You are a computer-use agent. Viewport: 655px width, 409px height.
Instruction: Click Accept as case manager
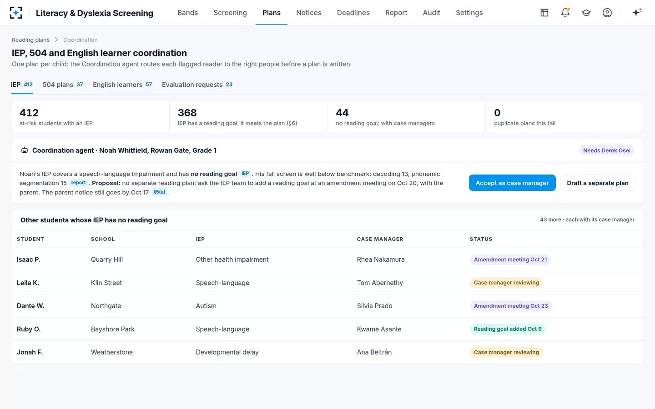pos(512,183)
